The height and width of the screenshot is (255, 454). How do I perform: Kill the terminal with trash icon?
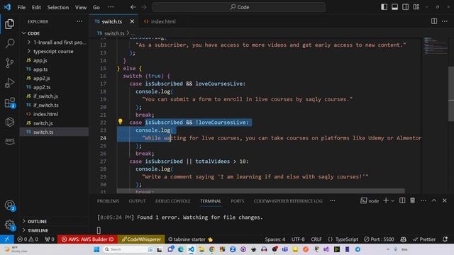pos(413,200)
